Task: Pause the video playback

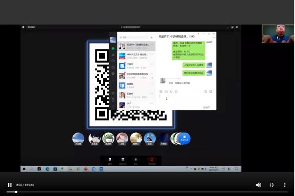Action: point(10,185)
